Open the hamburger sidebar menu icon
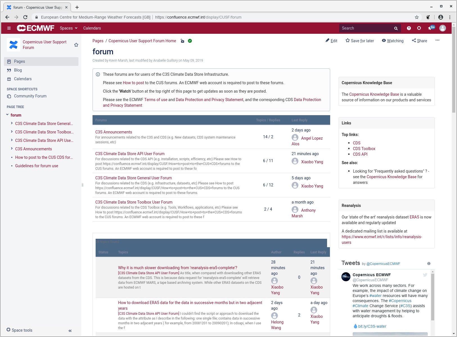This screenshot has width=457, height=337. 9,28
